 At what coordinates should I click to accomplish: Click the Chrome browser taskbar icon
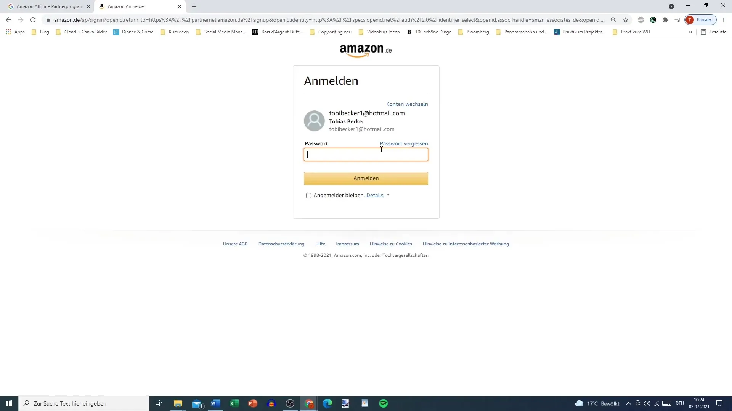(309, 403)
